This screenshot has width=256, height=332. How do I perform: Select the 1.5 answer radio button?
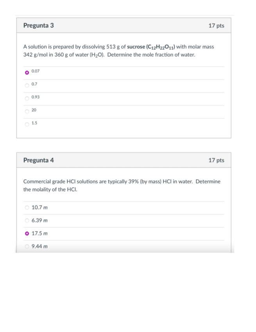[27, 124]
